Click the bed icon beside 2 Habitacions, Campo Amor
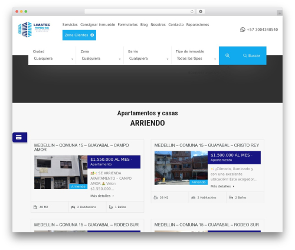Screen dimensions: 295x250 pos(73,207)
